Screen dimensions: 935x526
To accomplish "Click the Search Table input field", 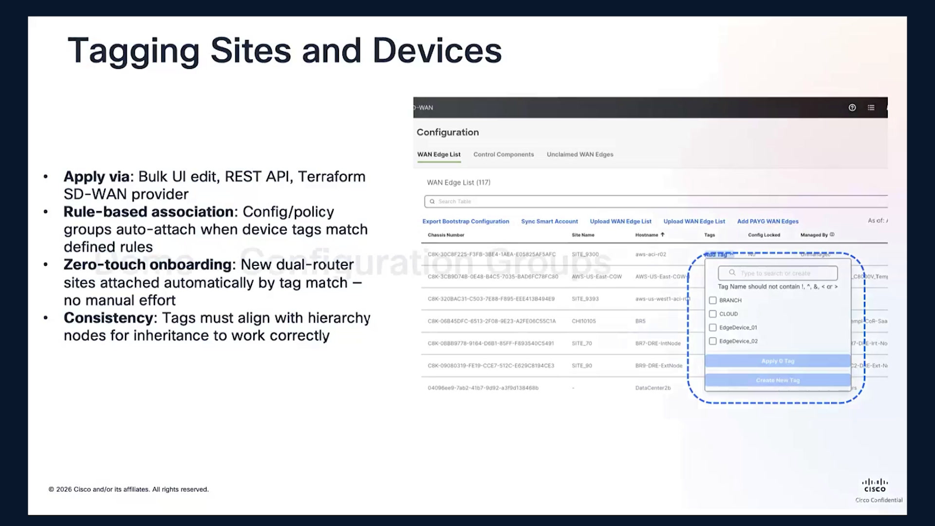I will 655,202.
